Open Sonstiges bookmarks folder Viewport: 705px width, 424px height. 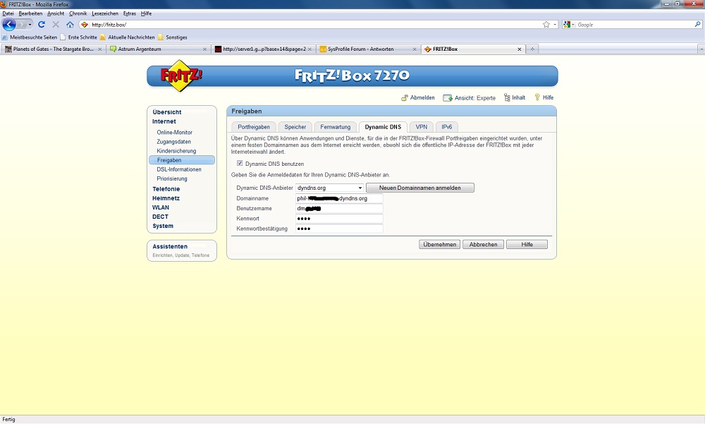pyautogui.click(x=172, y=37)
